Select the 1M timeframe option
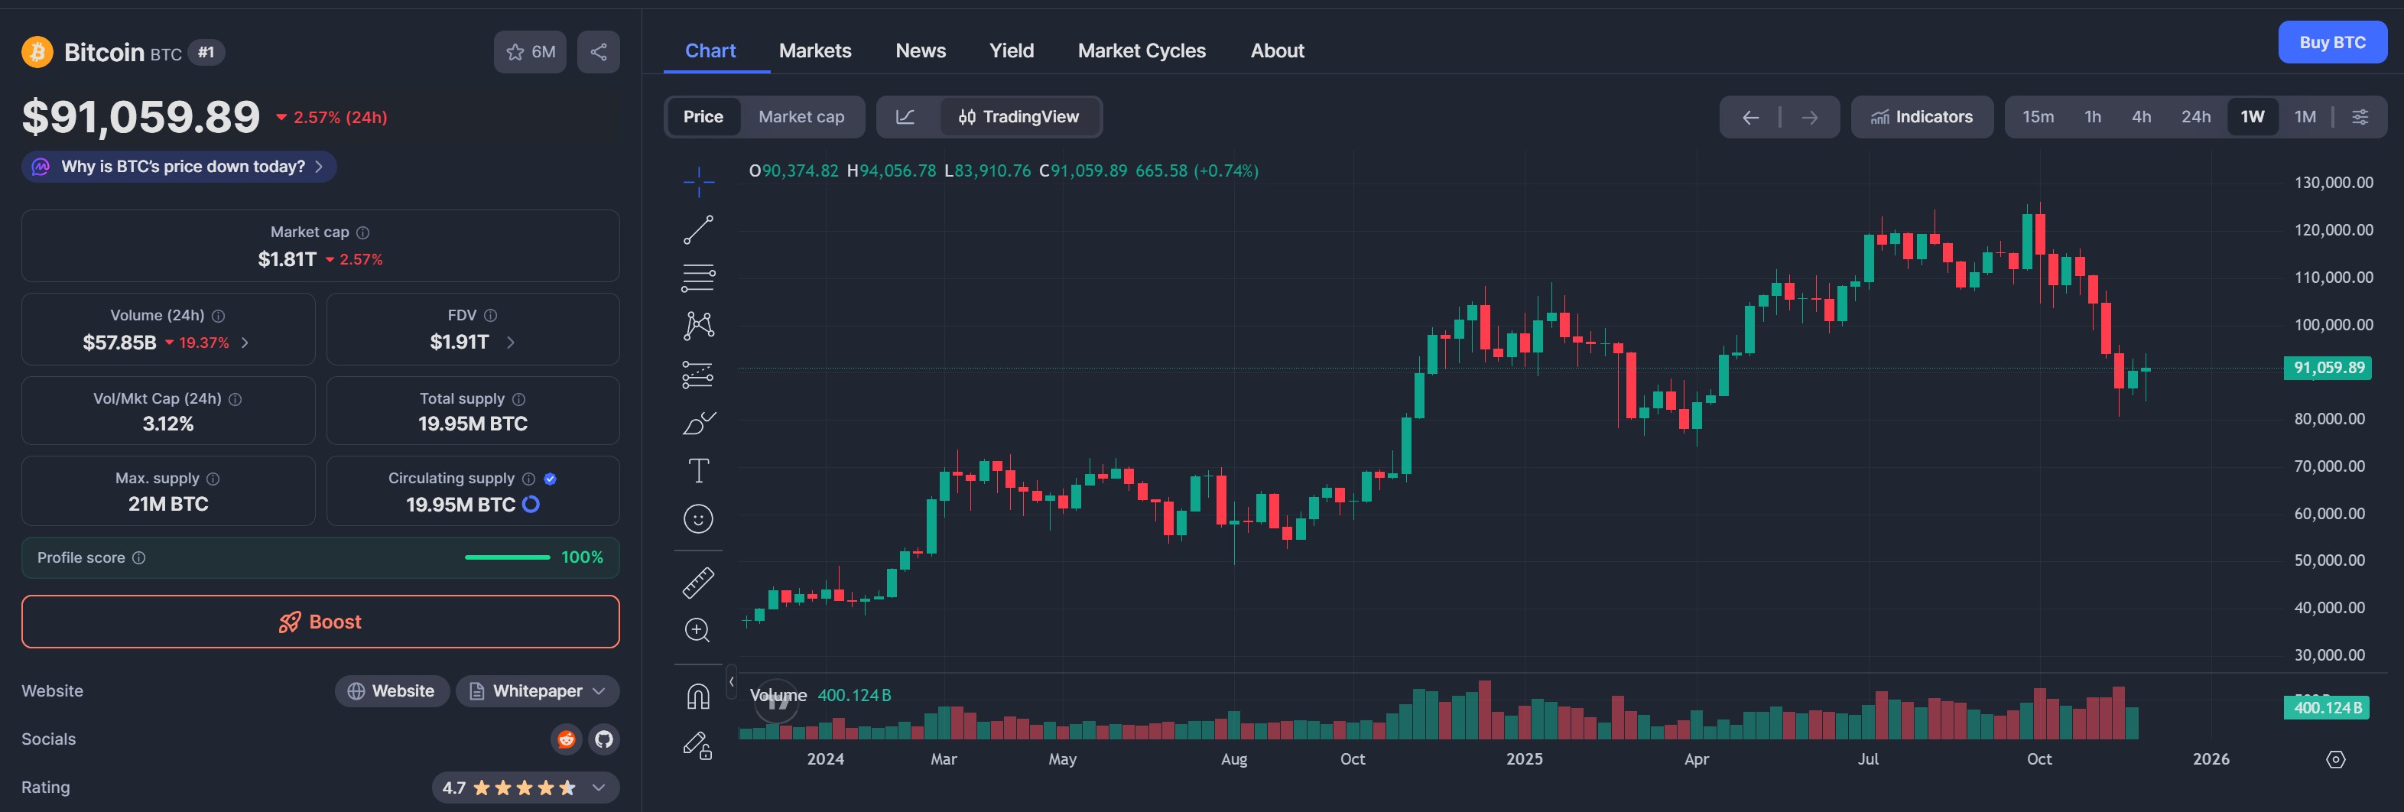2404x812 pixels. (x=2304, y=117)
